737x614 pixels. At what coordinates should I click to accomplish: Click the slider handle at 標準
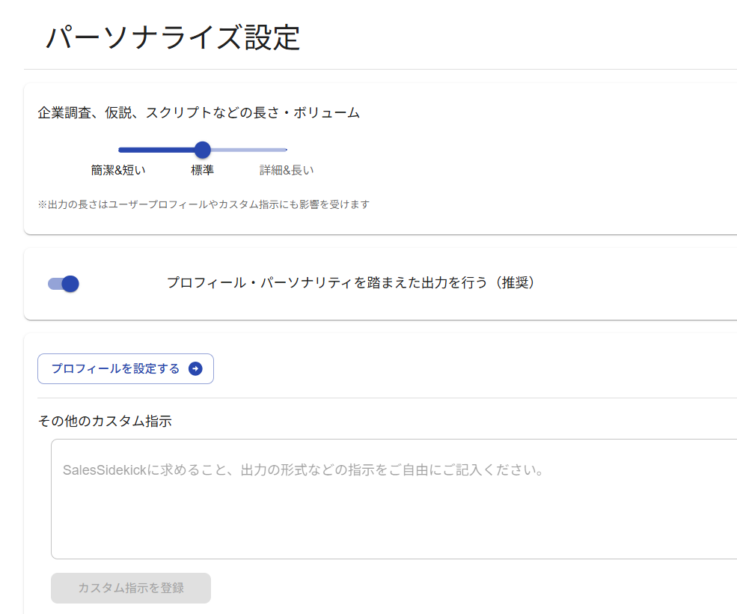202,150
